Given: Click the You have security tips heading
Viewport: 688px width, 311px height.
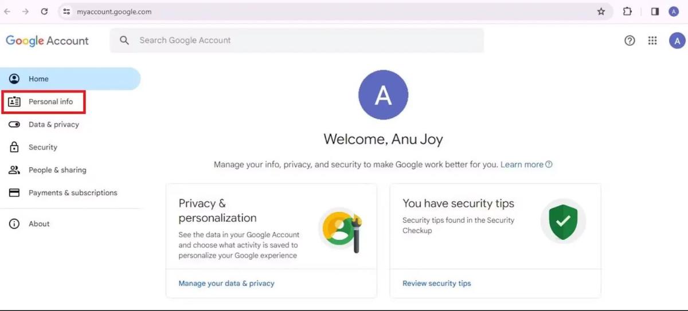Looking at the screenshot, I should (x=458, y=203).
